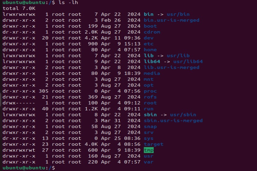Click the home directory name
257x171 pixels.
pos(150,50)
